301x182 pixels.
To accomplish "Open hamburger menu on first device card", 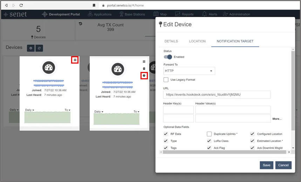I will point(75,60).
